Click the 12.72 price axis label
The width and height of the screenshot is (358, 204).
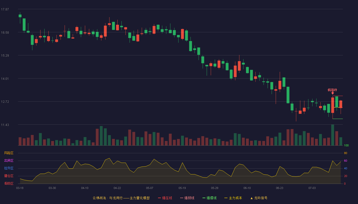coord(5,102)
